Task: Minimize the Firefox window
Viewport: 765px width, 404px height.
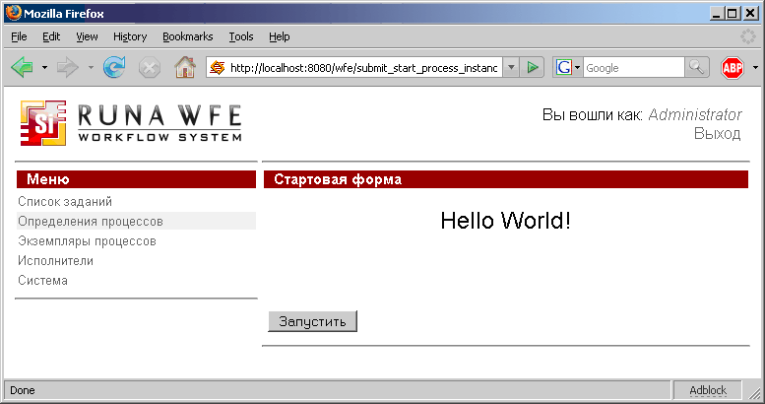Action: point(716,13)
